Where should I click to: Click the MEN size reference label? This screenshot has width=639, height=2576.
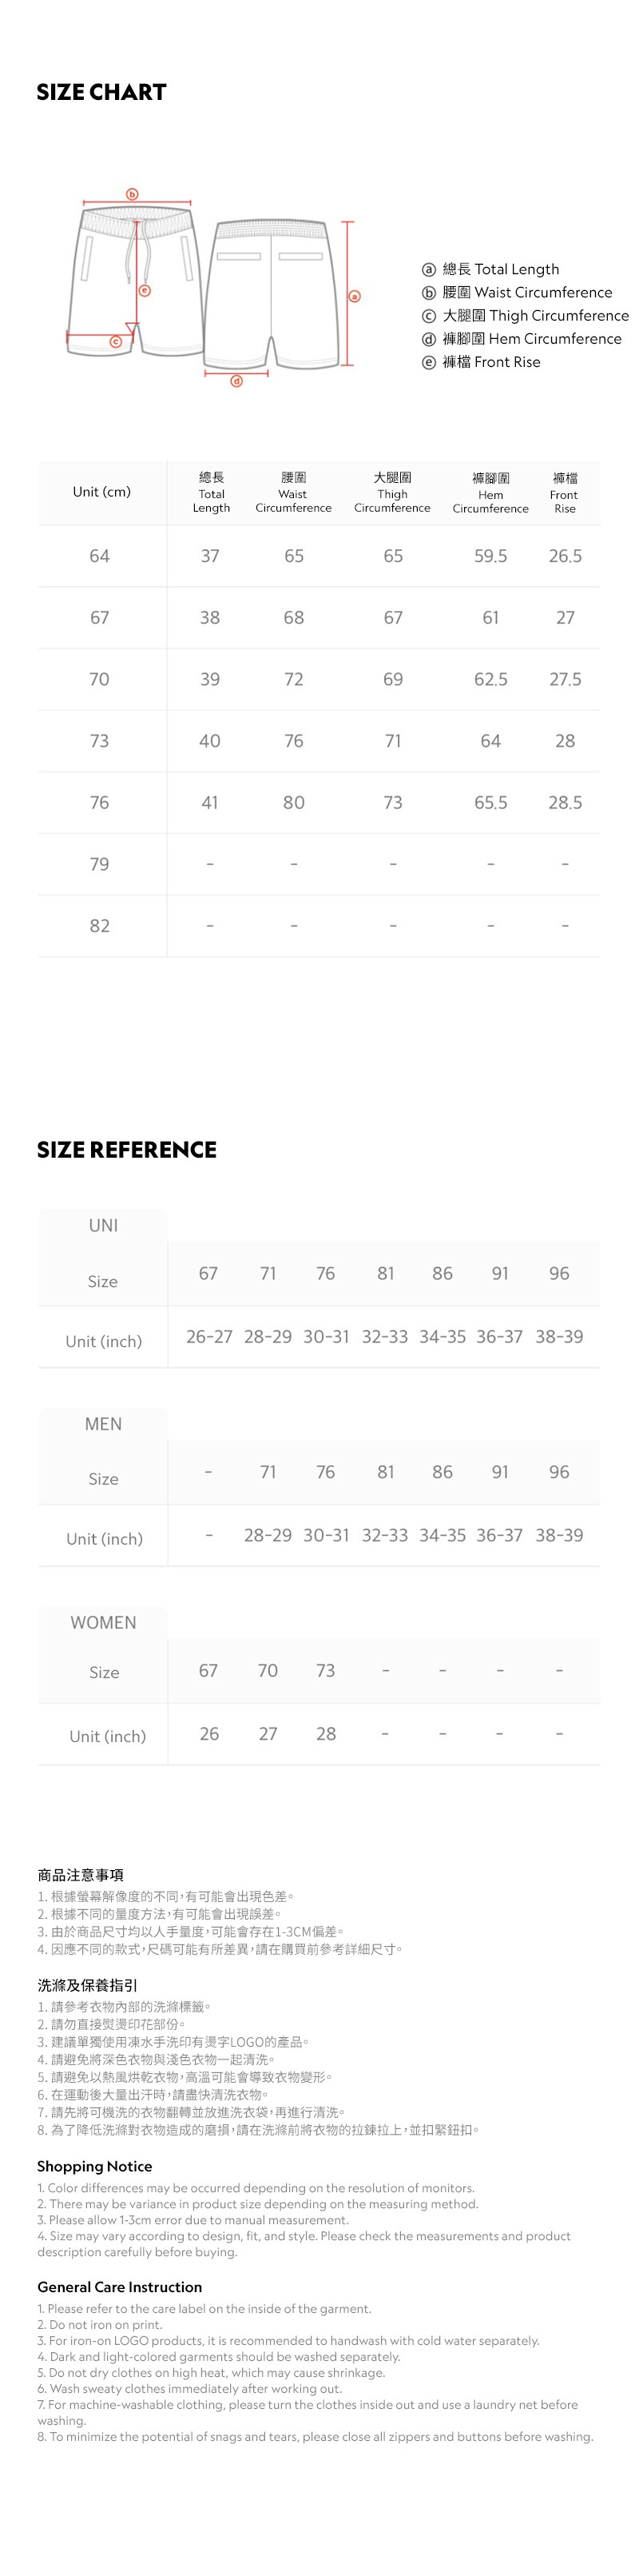(x=103, y=1424)
